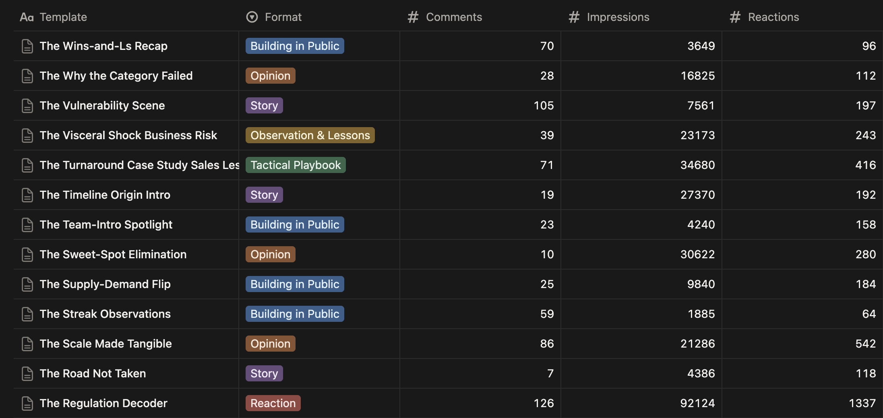Viewport: 883px width, 418px height.
Task: Select The Road Not Taken title text
Action: pos(93,373)
